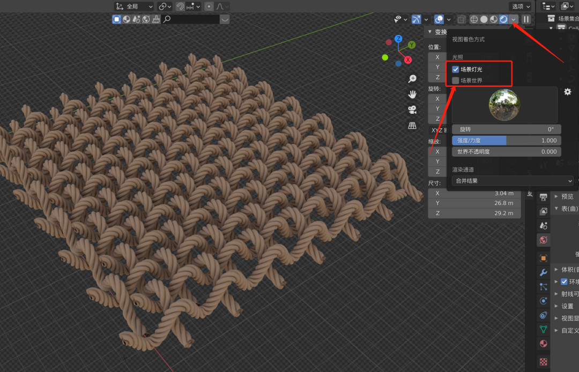The height and width of the screenshot is (372, 579).
Task: Open the proportional falloff curve dropdown
Action: 222,6
